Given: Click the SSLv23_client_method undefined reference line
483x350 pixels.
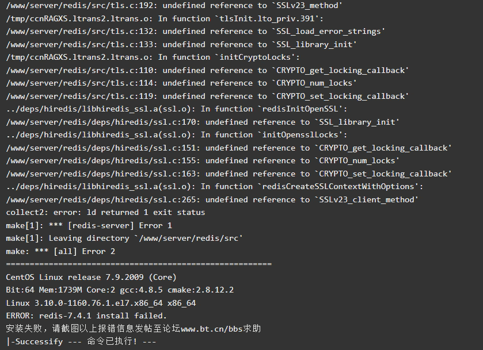Looking at the screenshot, I should [x=212, y=199].
